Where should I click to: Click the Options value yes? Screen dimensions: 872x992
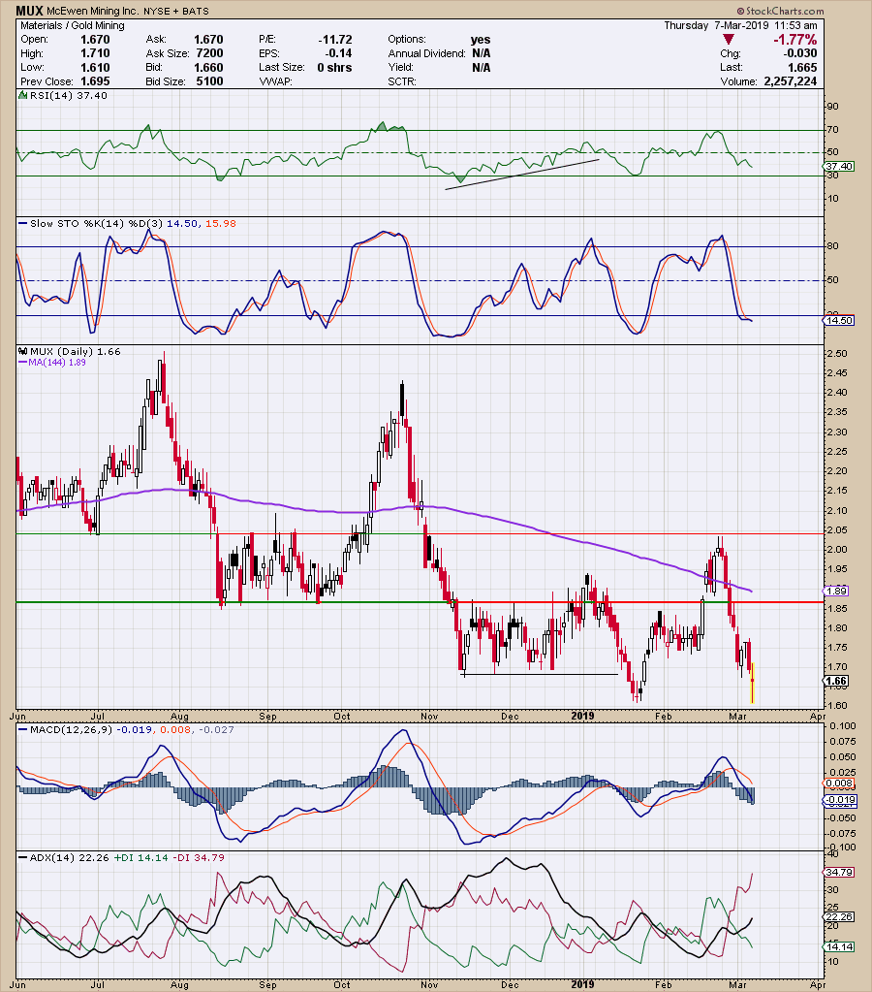pos(481,39)
